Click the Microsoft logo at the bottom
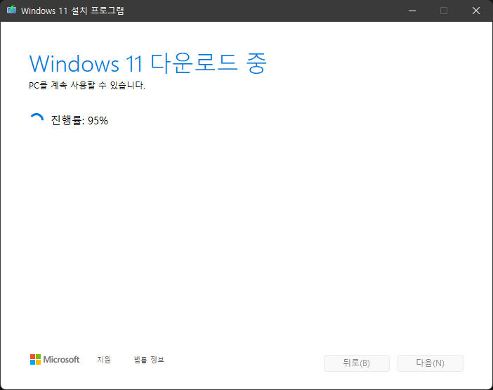The image size is (493, 390). (x=55, y=360)
